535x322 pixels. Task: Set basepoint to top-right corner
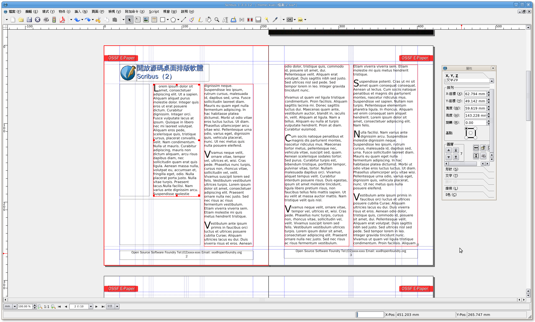pos(475,129)
